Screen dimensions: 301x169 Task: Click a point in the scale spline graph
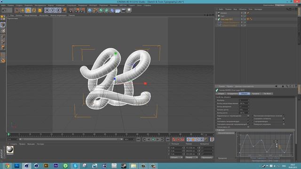261,140
